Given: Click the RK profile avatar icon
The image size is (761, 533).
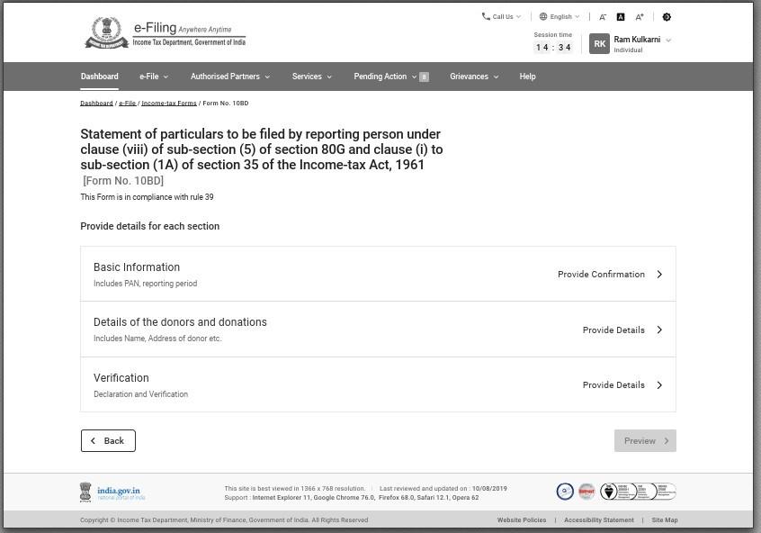Looking at the screenshot, I should point(599,42).
